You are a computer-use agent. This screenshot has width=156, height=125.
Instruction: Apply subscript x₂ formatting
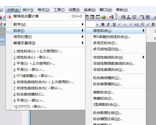tap(125, 25)
